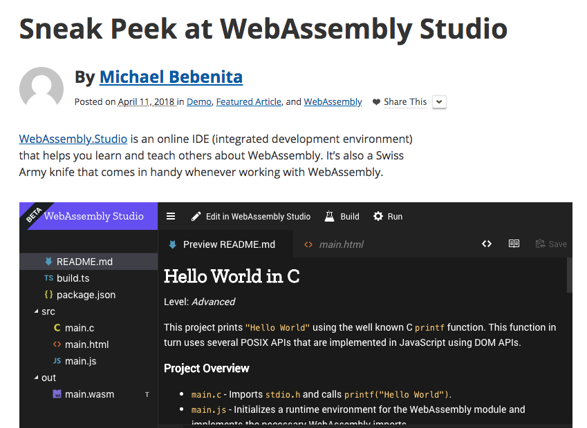Click the Build flask icon
Screen dimensions: 587x428
[x=329, y=217]
